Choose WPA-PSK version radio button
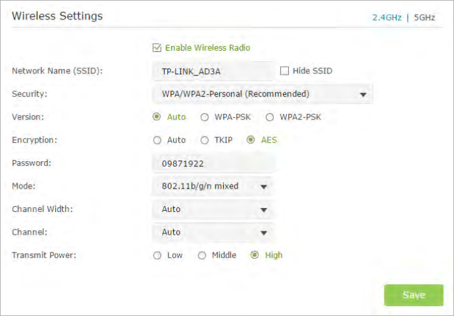Screen dimensions: 454x316 204,117
